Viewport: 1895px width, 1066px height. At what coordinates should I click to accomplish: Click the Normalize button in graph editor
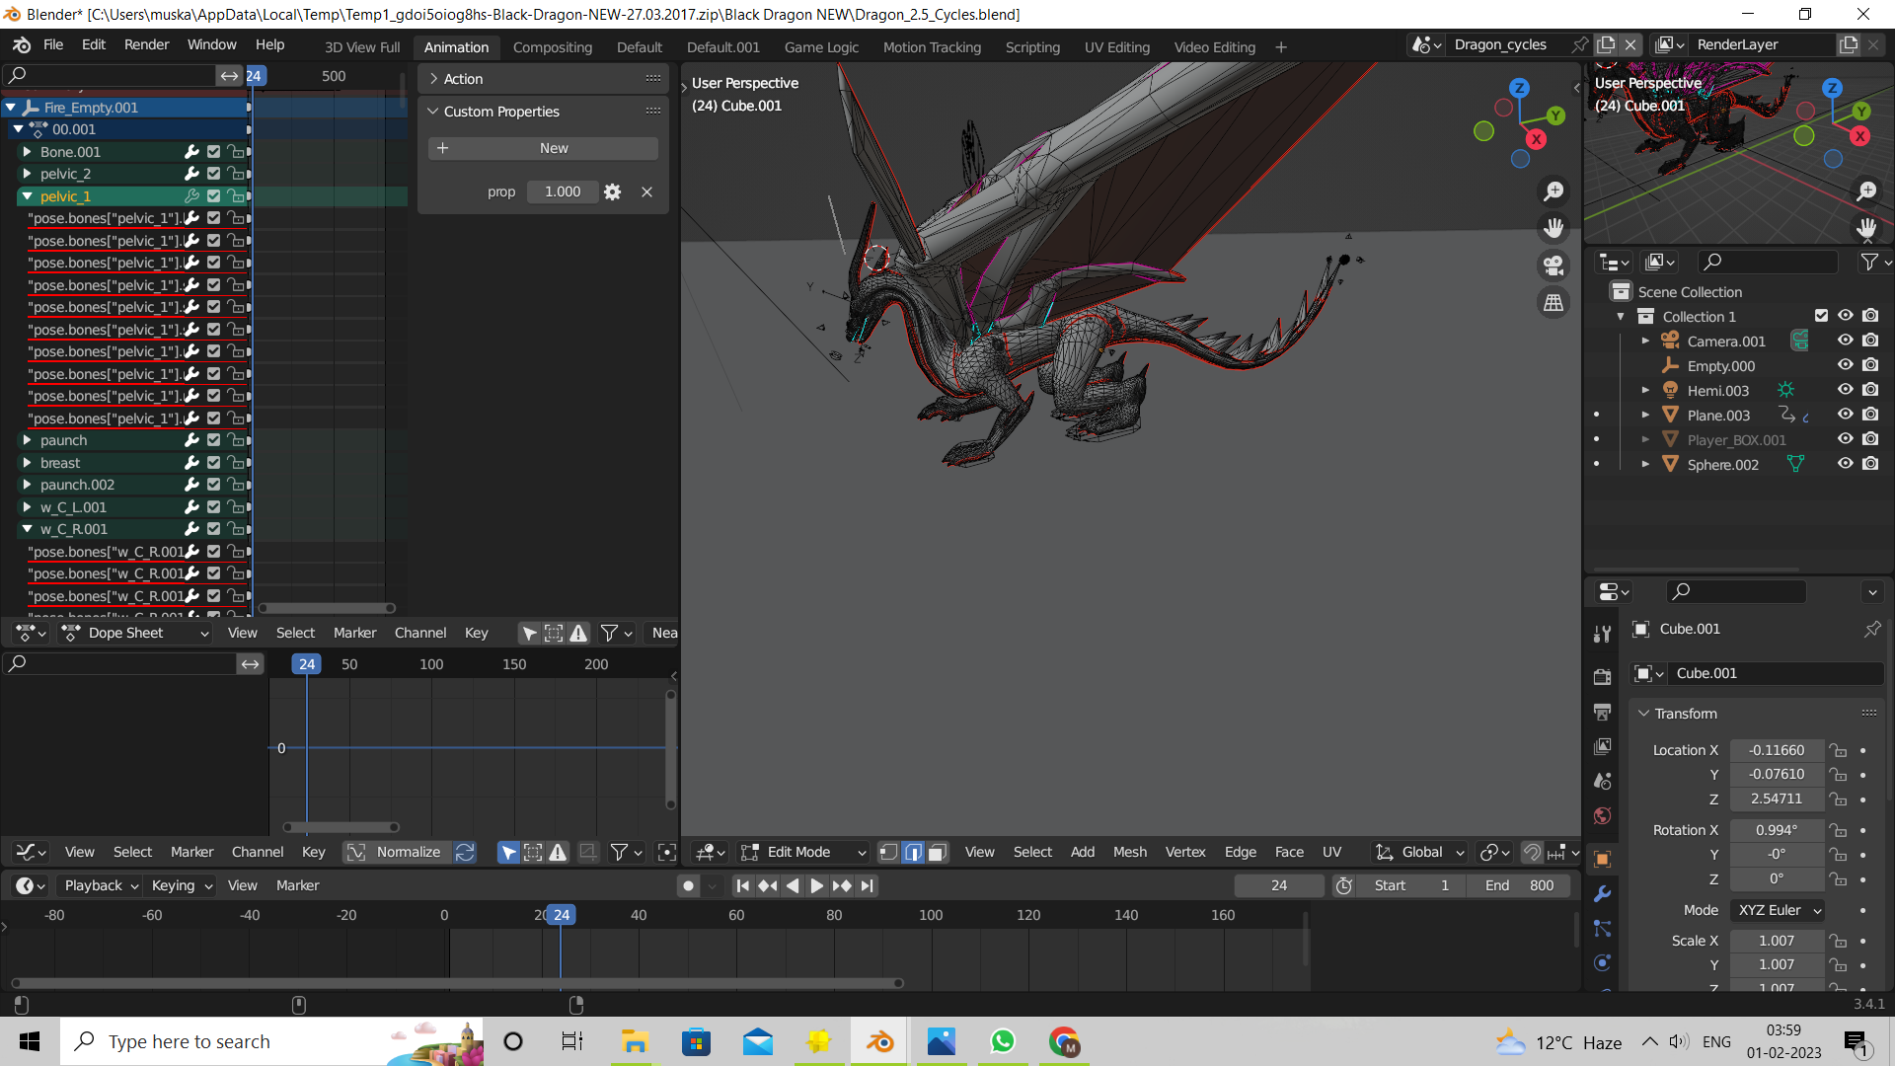click(408, 853)
